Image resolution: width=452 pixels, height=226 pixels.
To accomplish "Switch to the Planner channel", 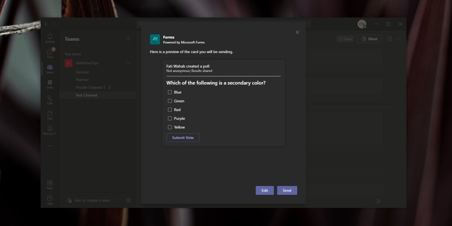I will pyautogui.click(x=82, y=79).
